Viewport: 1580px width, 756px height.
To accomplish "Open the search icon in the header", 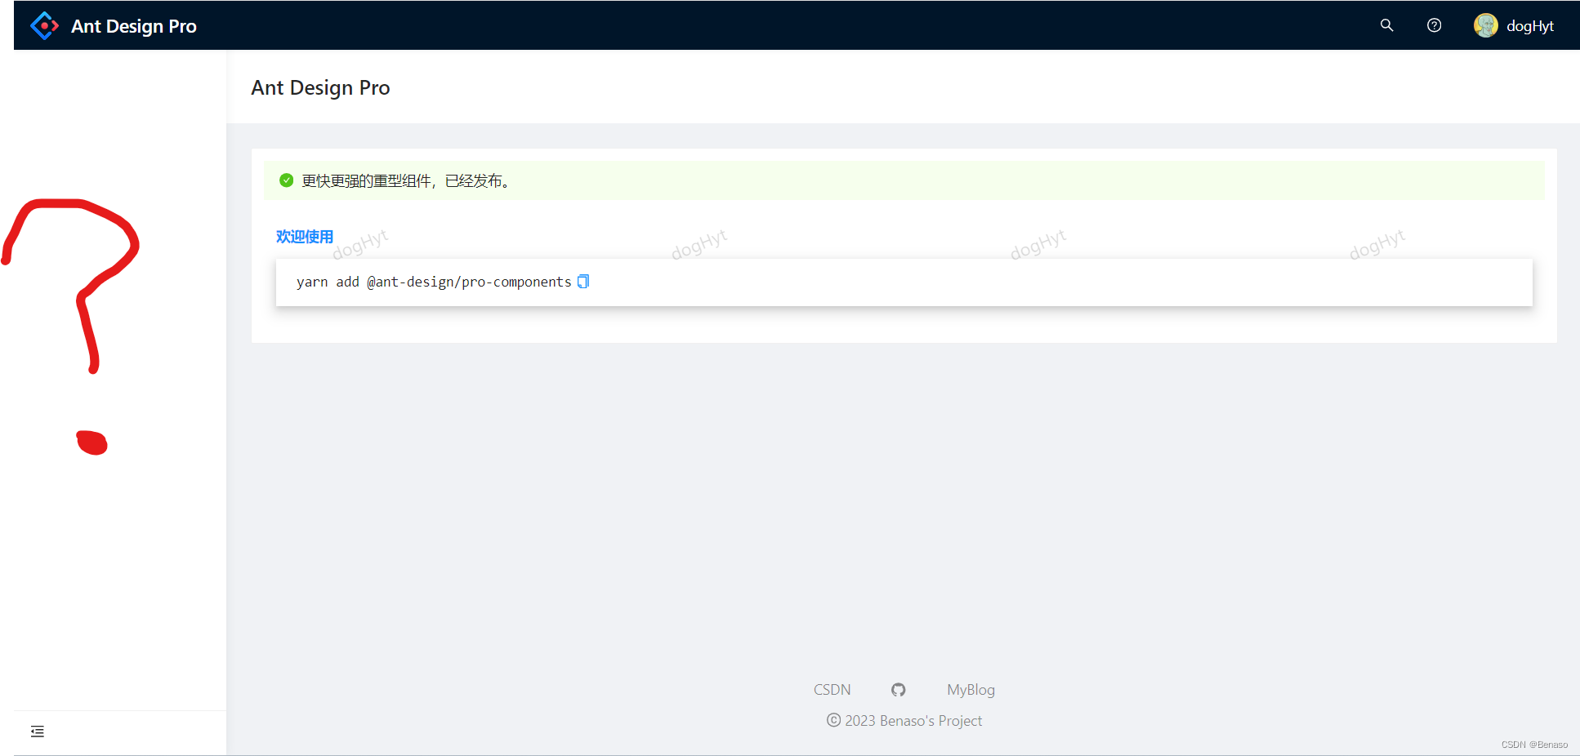I will 1386,25.
